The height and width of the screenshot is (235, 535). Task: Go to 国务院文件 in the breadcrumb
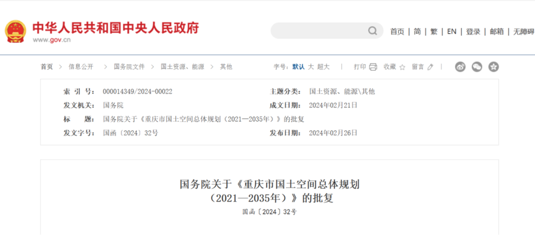pos(129,67)
